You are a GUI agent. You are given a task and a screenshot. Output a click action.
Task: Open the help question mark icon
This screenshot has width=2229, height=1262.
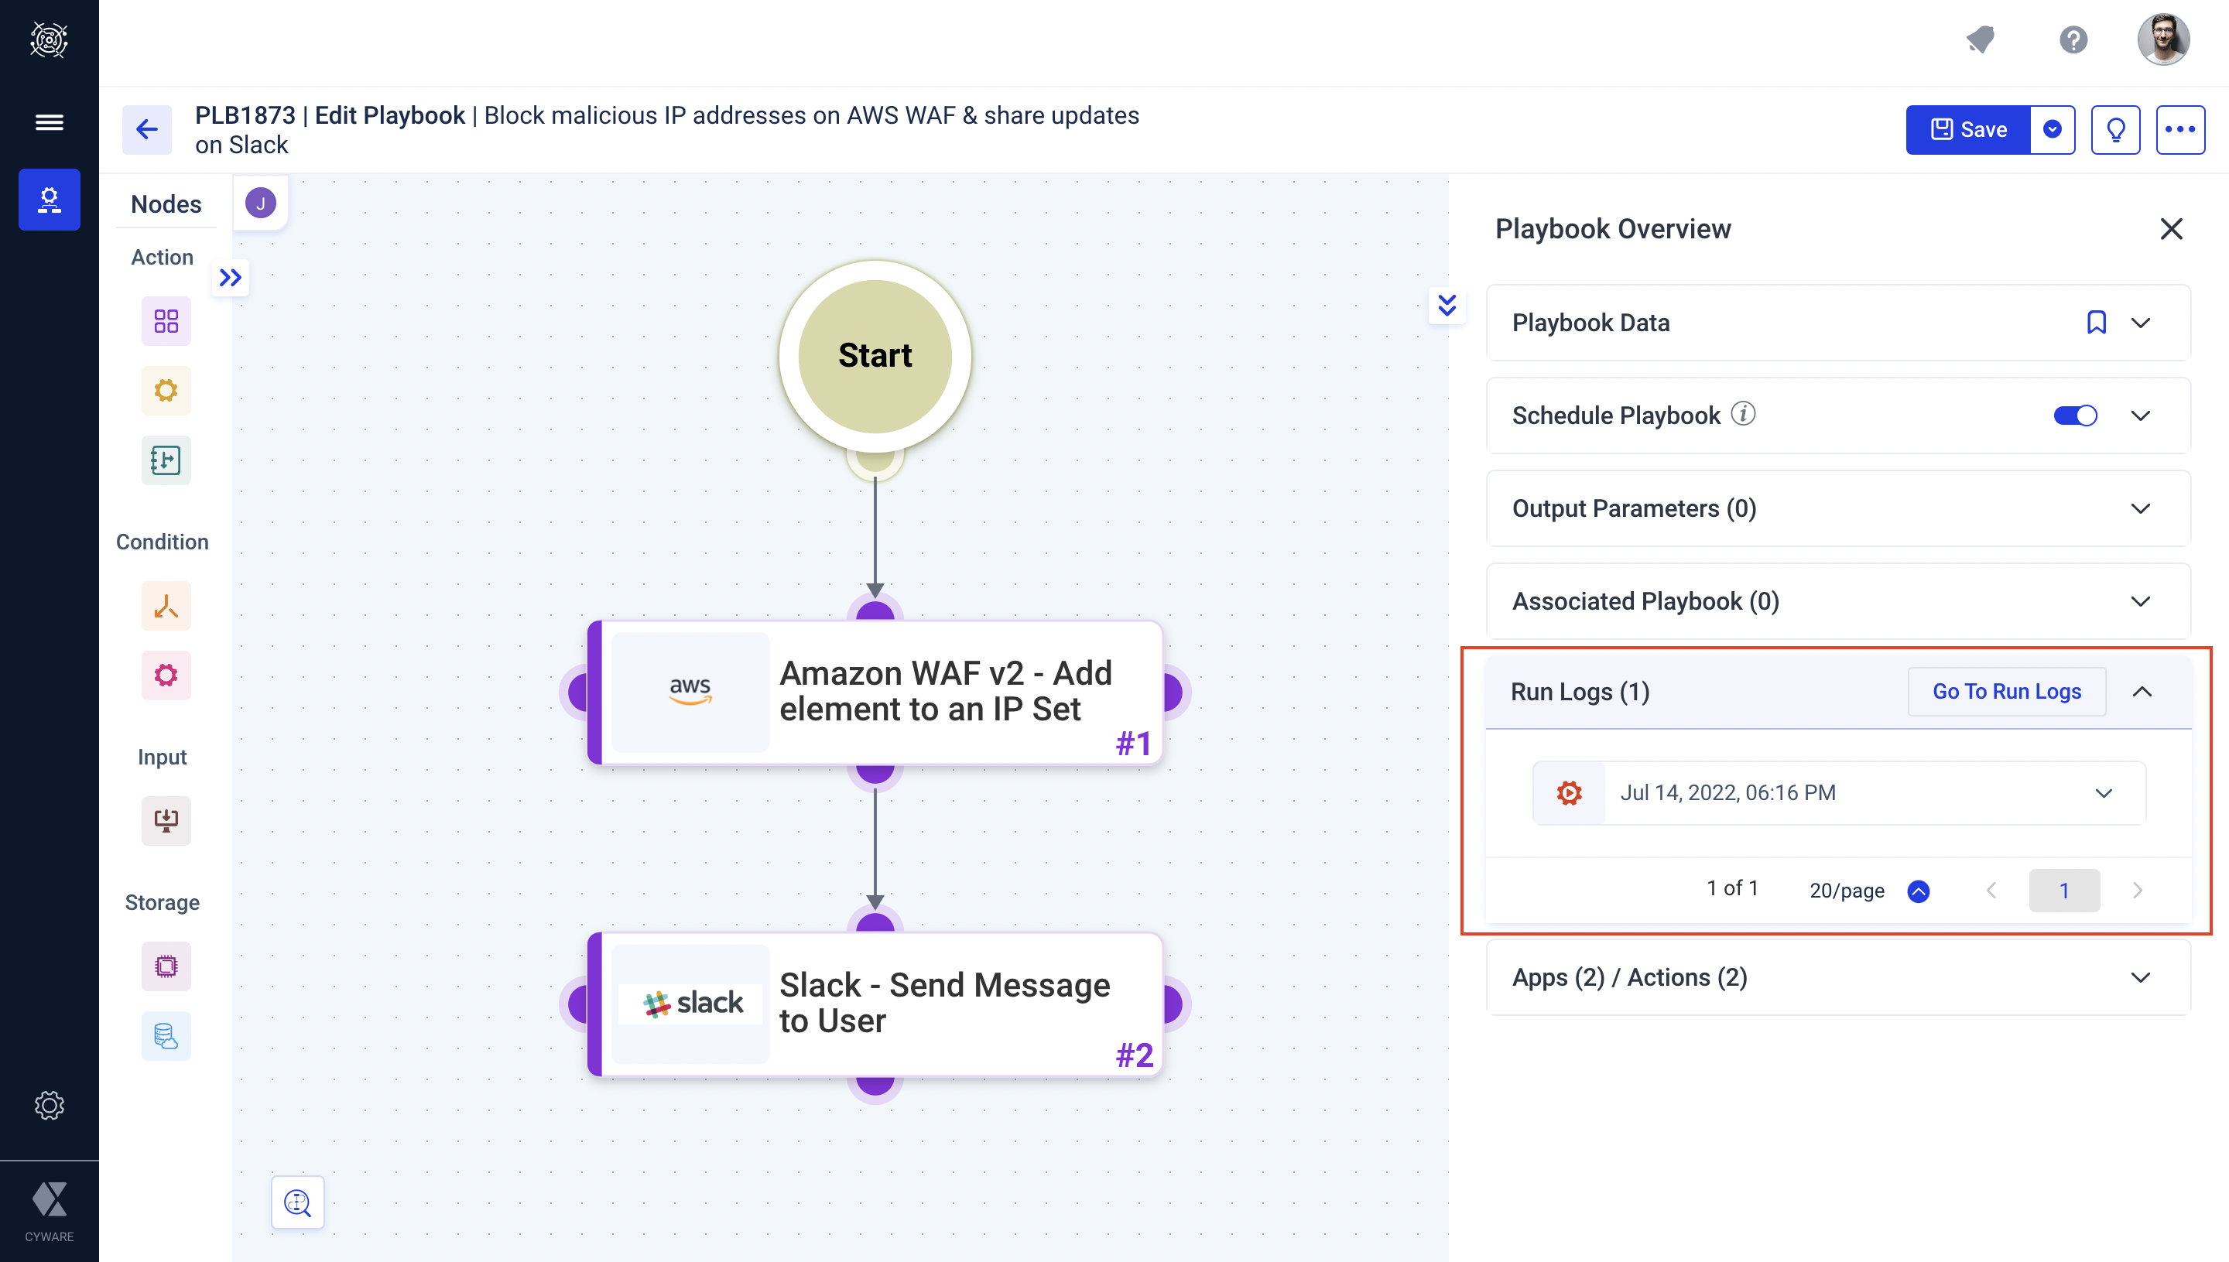coord(2073,40)
